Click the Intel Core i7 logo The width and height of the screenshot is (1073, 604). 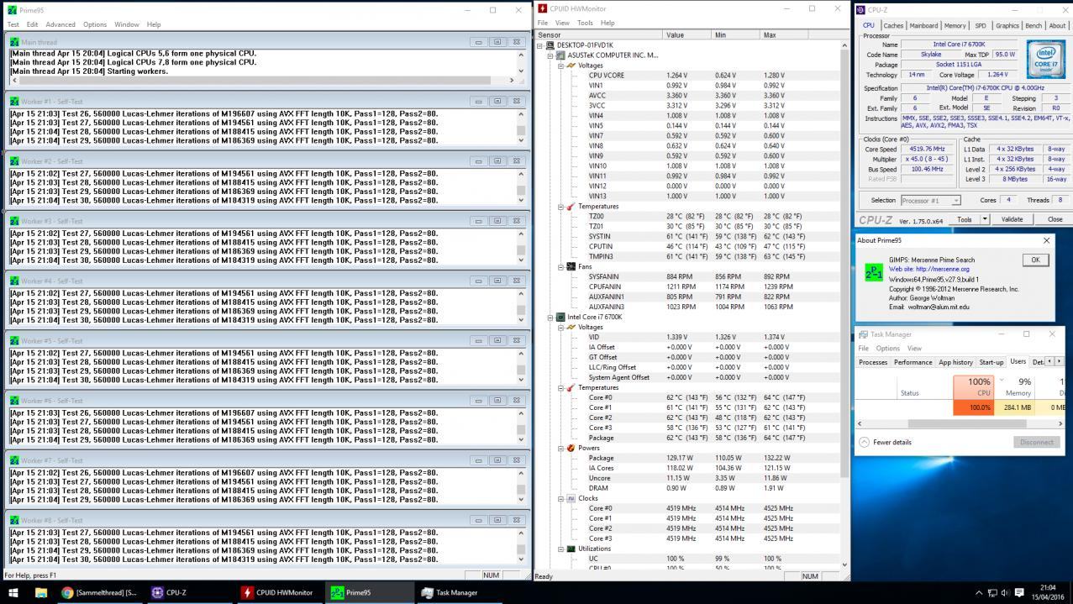tap(1046, 59)
